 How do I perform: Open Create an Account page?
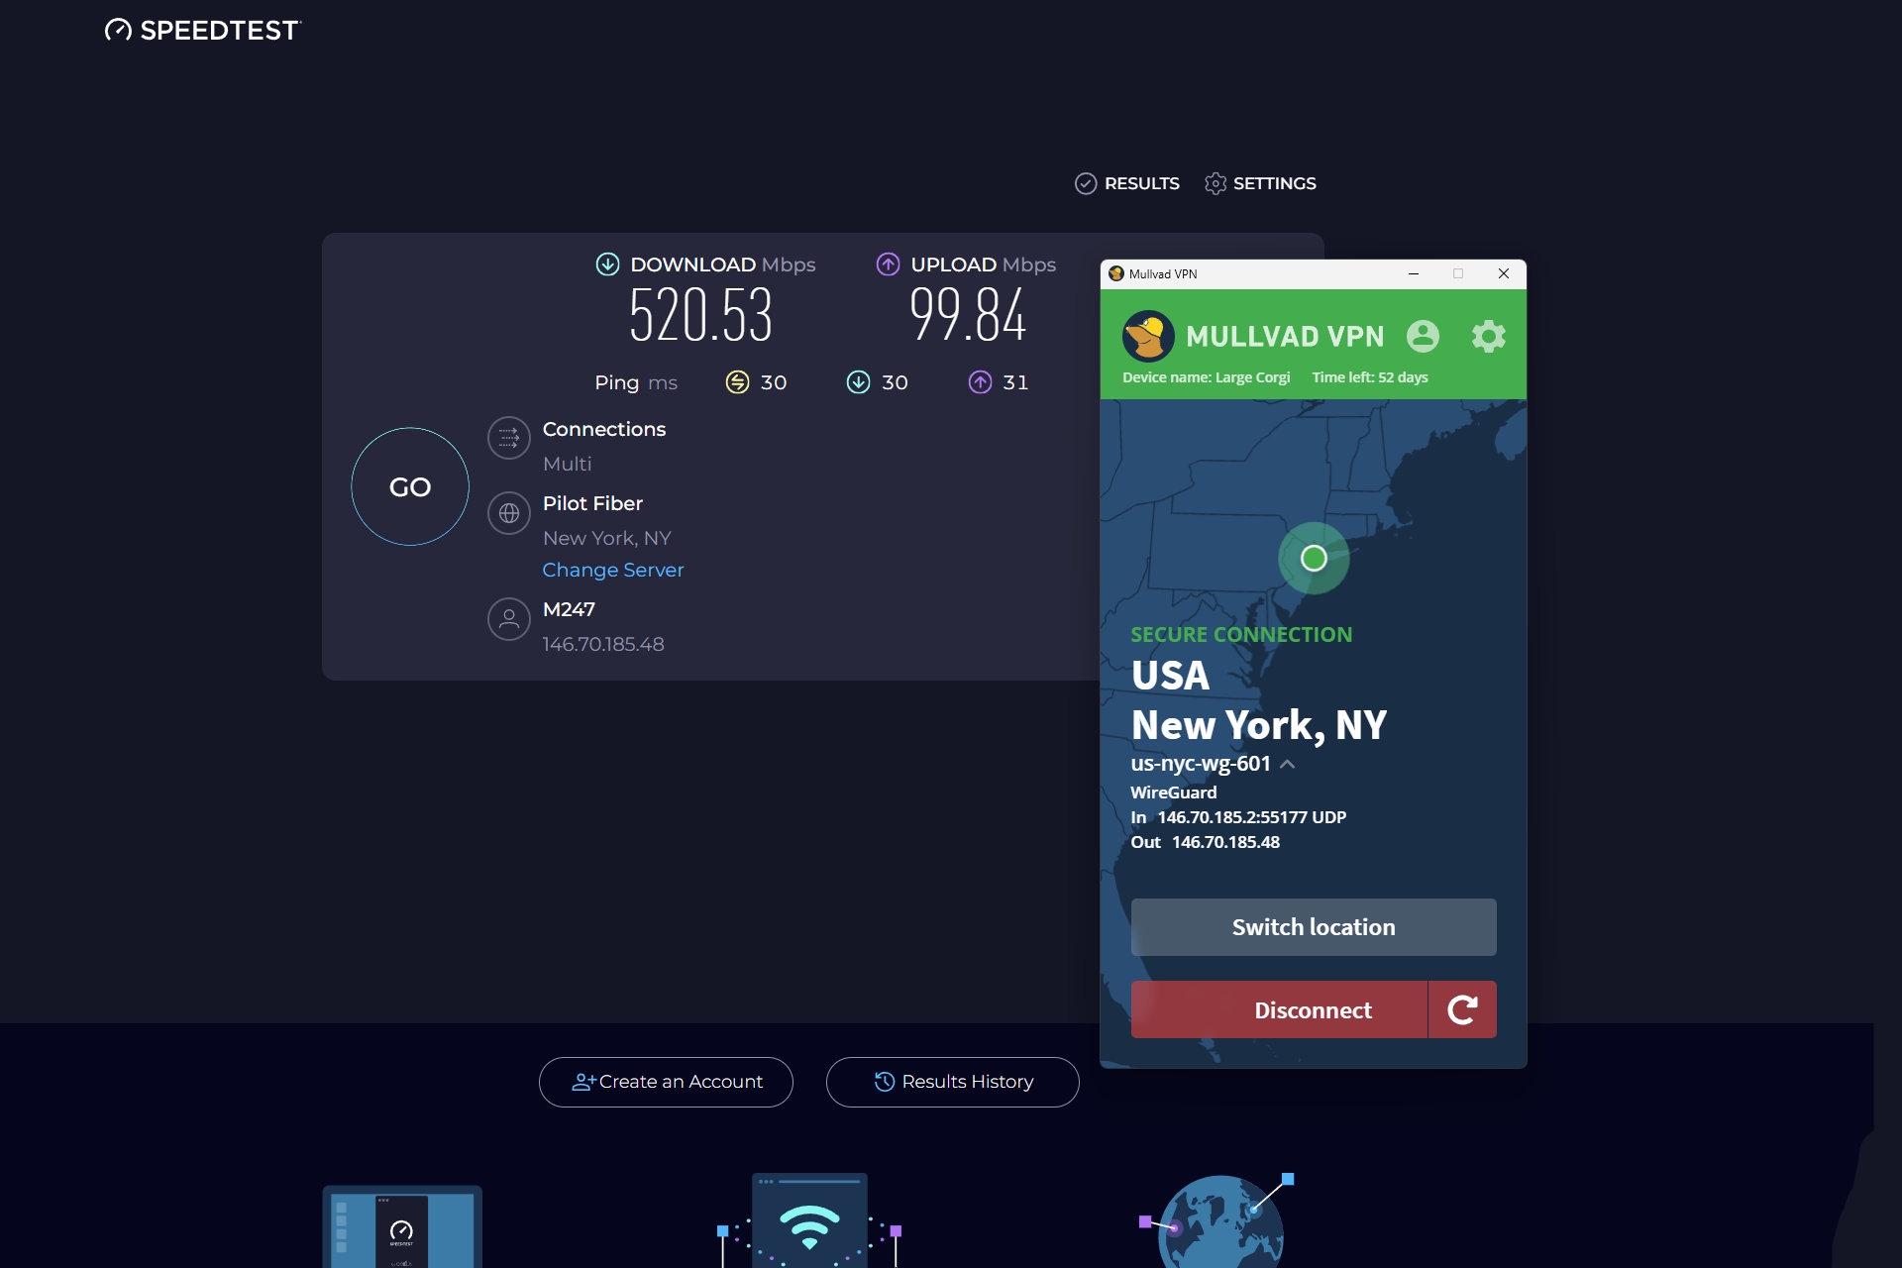(x=667, y=1081)
